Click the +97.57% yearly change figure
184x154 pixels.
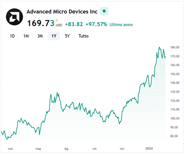(96, 24)
